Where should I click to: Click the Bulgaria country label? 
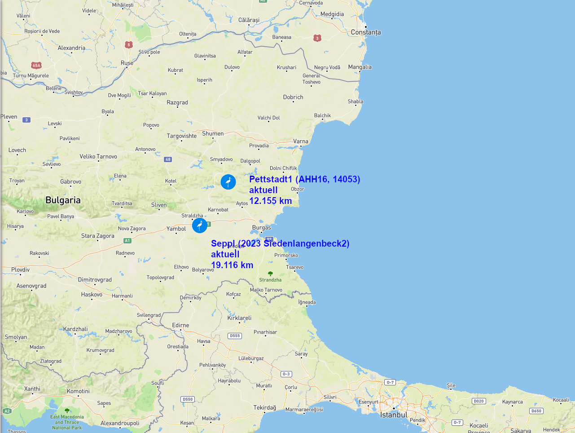[x=63, y=200]
